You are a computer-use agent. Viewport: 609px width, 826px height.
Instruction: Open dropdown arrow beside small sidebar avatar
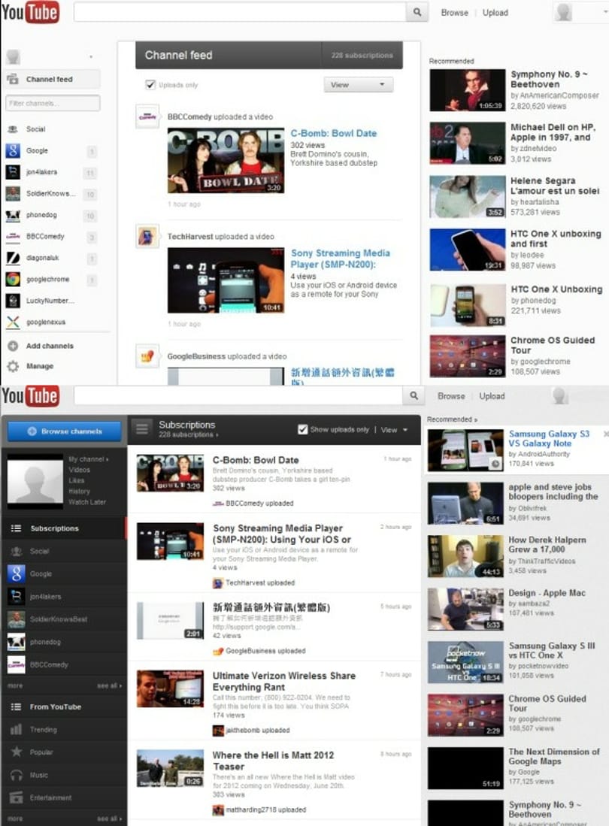[91, 57]
